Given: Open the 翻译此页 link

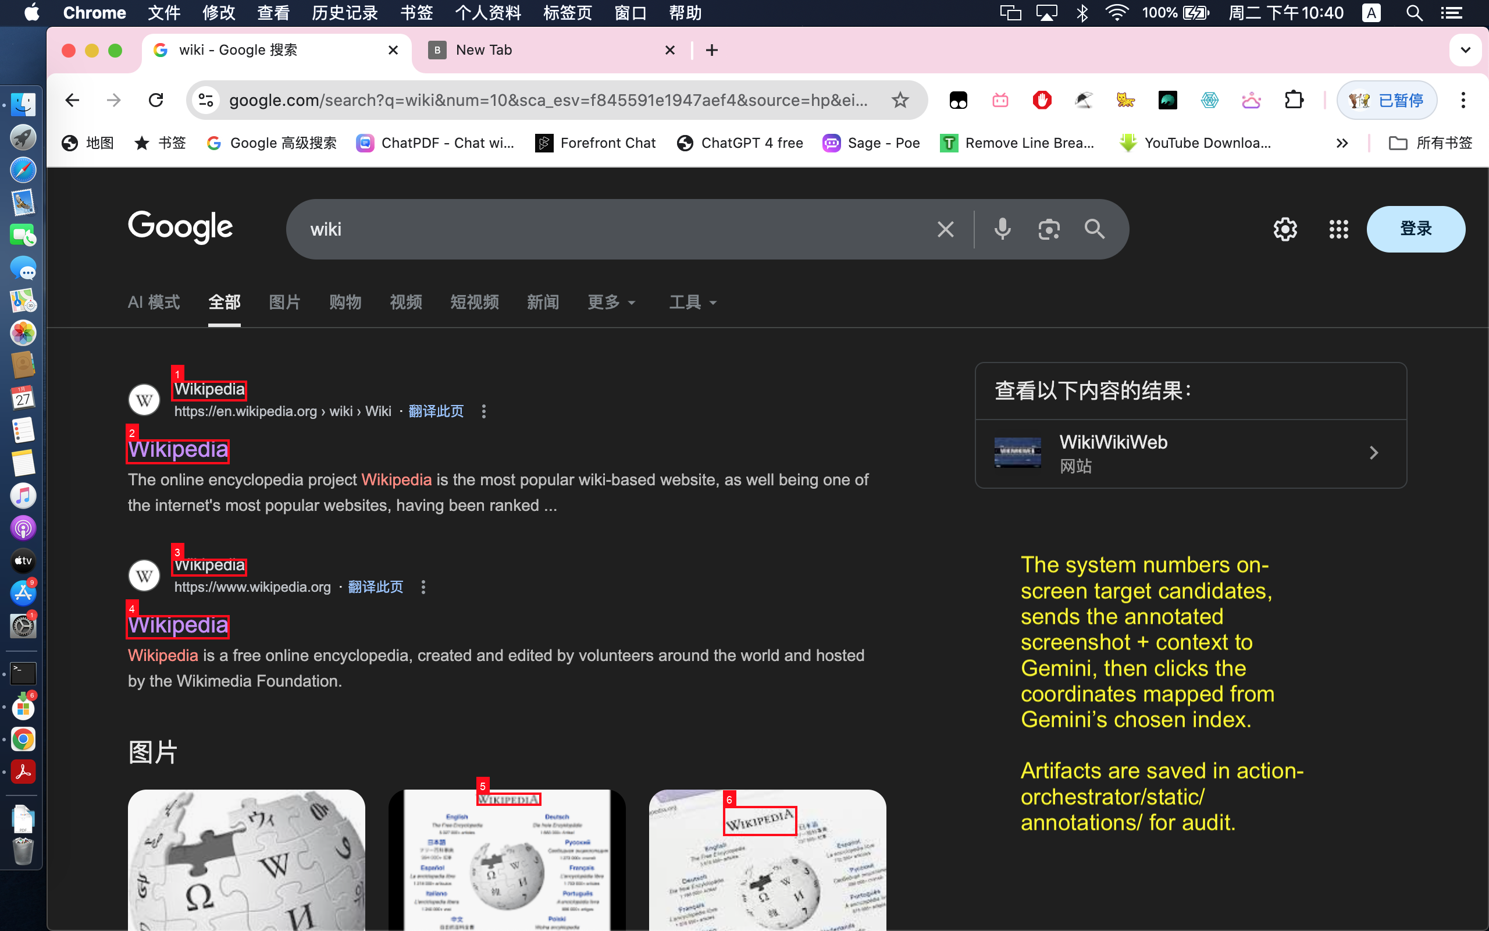Looking at the screenshot, I should click(x=436, y=411).
